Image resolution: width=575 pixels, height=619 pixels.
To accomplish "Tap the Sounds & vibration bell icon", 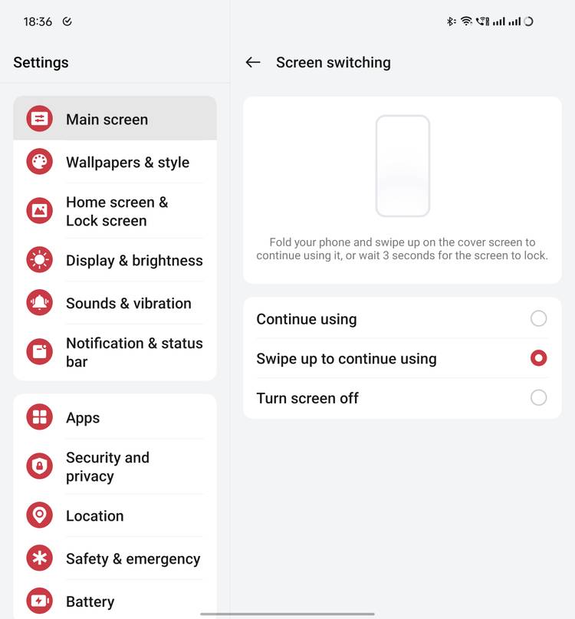I will pyautogui.click(x=39, y=302).
